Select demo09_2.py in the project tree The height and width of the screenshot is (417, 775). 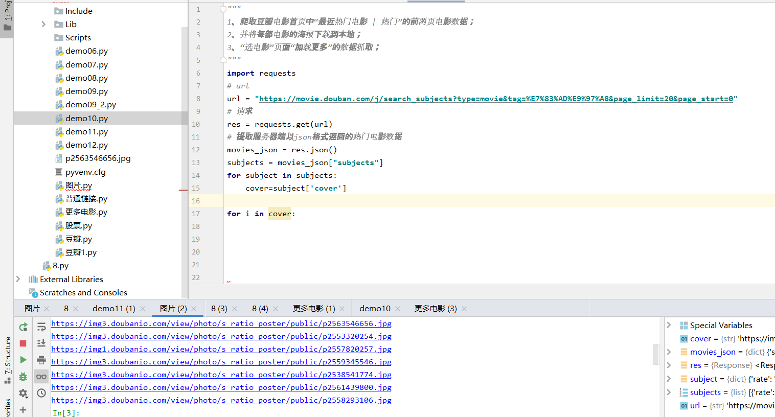[90, 105]
